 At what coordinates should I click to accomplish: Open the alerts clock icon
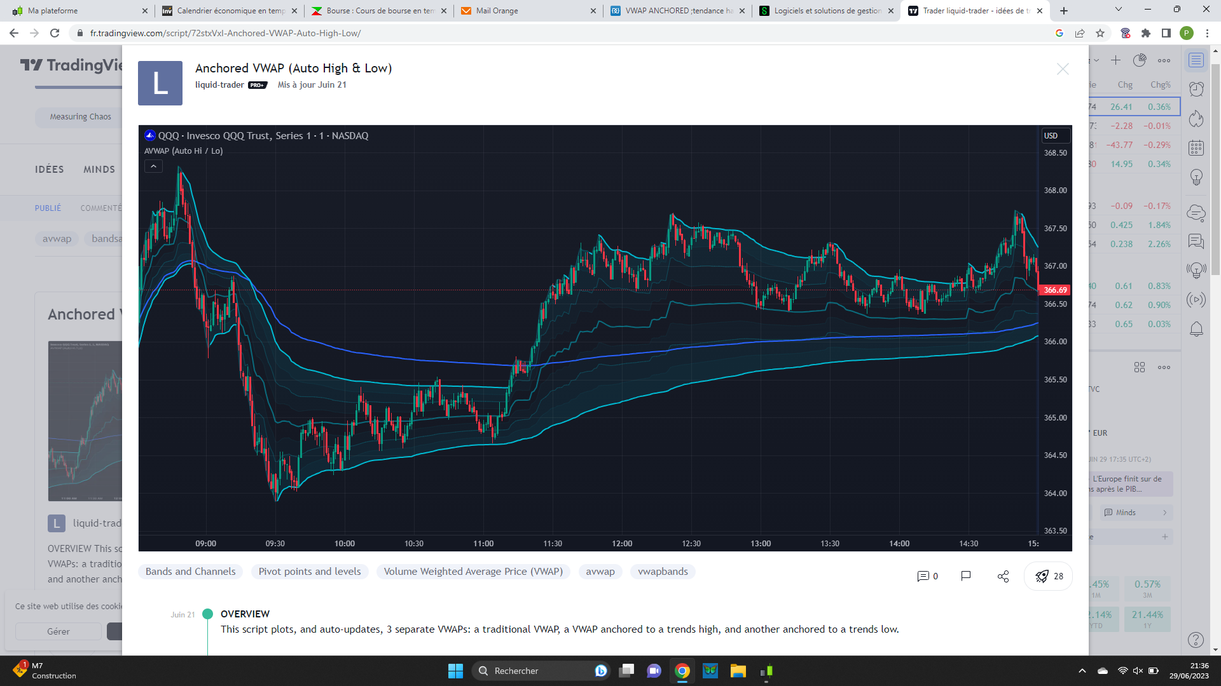[1196, 89]
